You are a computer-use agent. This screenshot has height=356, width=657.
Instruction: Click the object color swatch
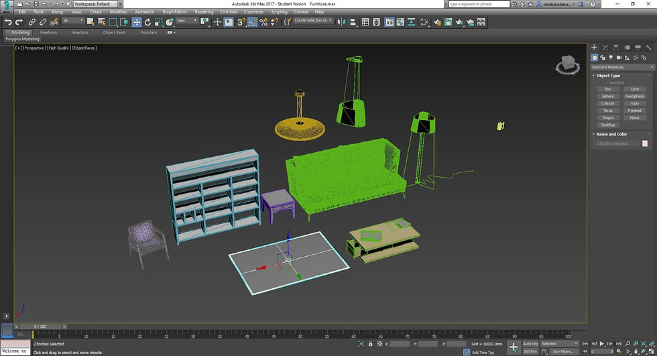(x=645, y=143)
